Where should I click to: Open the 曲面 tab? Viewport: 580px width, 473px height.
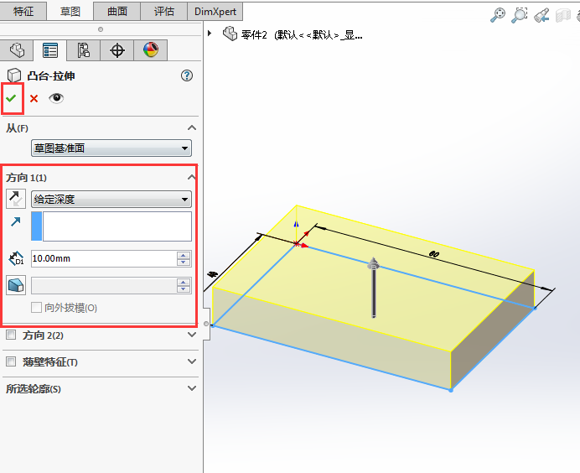[x=117, y=11]
